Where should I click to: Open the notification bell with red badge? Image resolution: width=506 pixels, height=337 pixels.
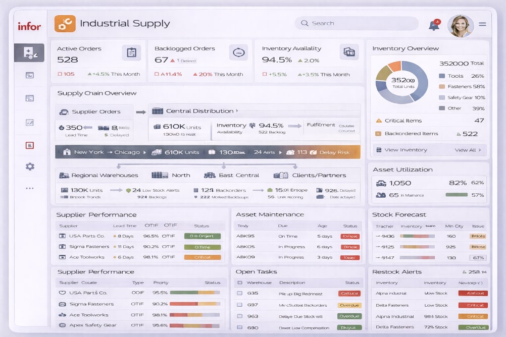tap(434, 25)
